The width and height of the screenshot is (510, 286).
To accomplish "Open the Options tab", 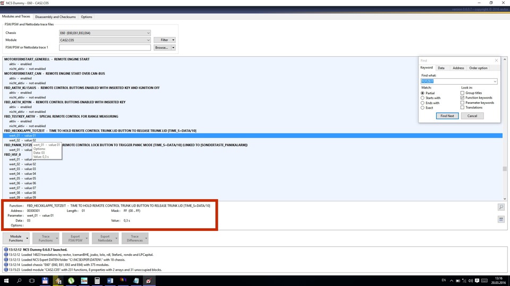I will 87,17.
